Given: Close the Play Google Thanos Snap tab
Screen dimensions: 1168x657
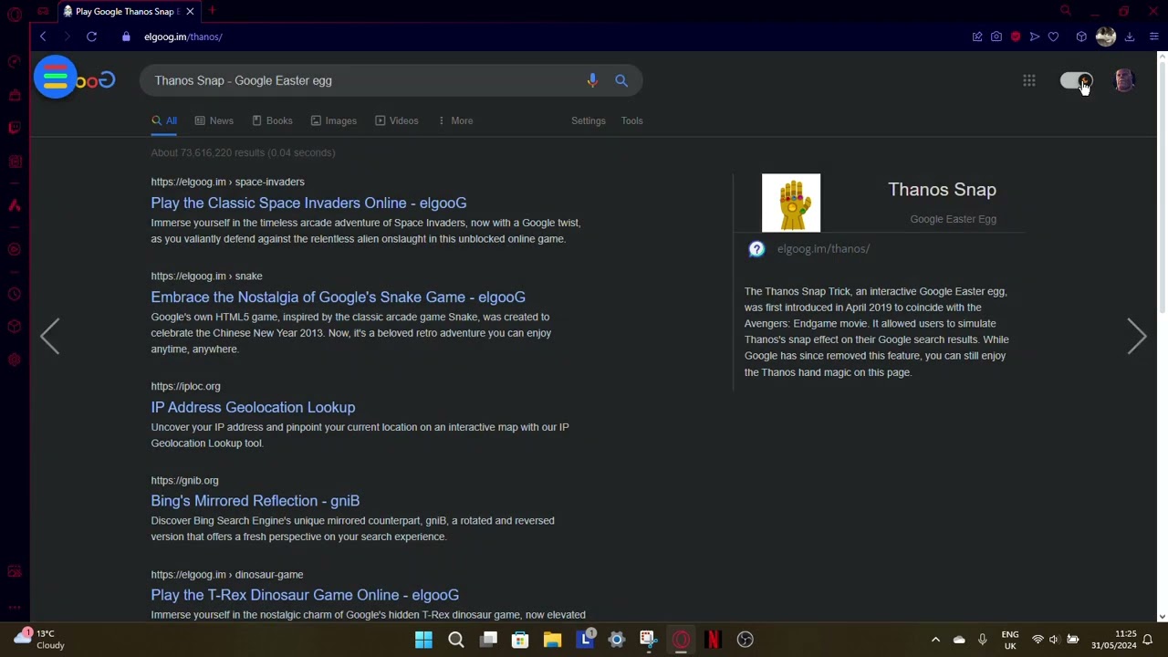Looking at the screenshot, I should (190, 11).
